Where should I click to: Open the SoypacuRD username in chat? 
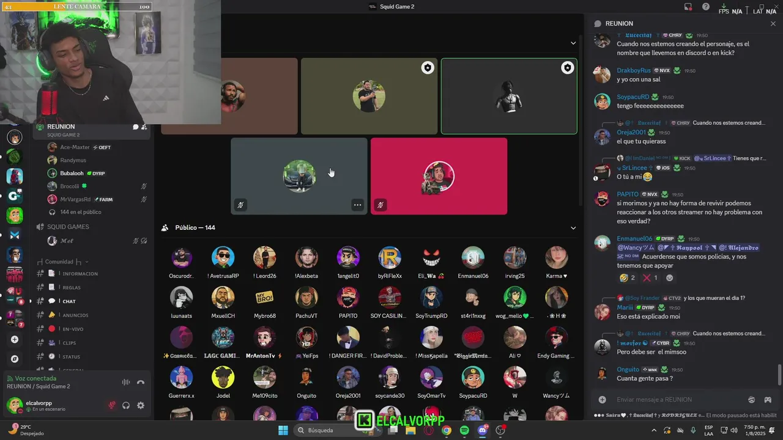(x=633, y=97)
